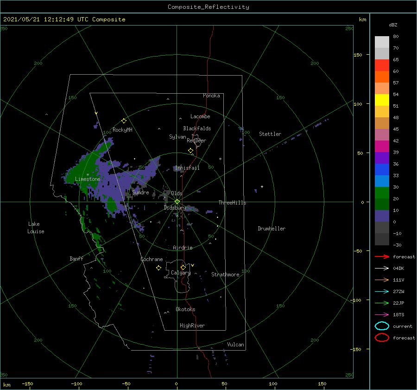Click the red forecast arrow in legend
417x390 pixels.
[x=382, y=256]
